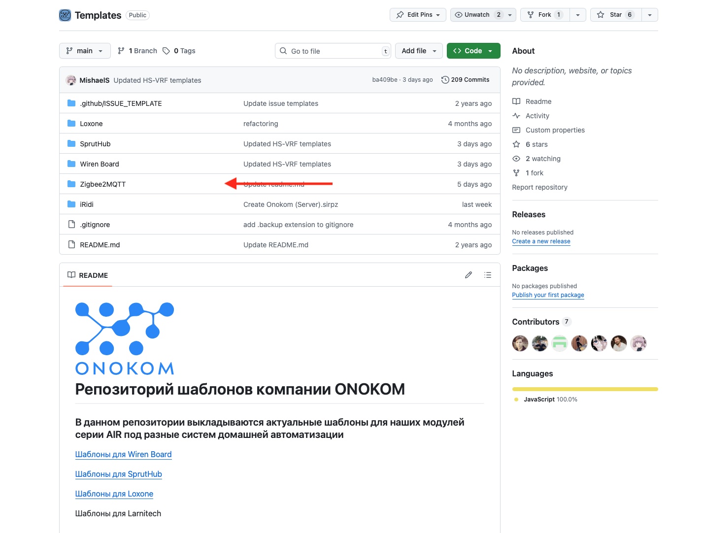The height and width of the screenshot is (533, 705).
Task: Open the Activity pulse link
Action: pos(537,116)
